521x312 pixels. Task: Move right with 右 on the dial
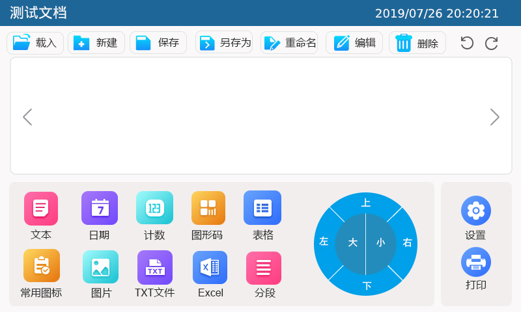408,242
